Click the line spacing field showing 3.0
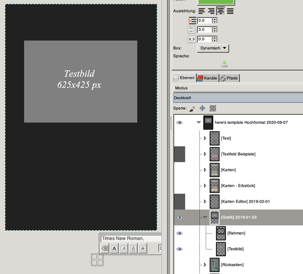This screenshot has width=303, height=274. coord(205,30)
